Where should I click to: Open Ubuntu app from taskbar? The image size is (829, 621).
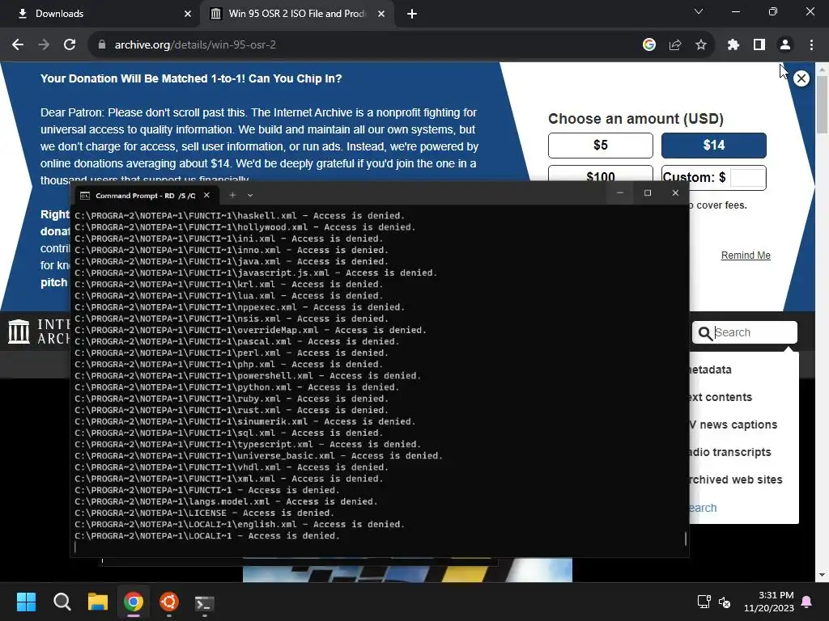pos(169,602)
